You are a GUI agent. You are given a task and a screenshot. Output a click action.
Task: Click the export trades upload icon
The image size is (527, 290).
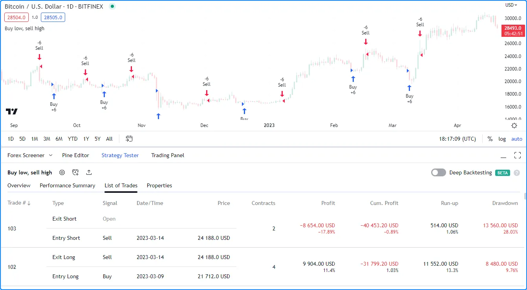tap(89, 172)
